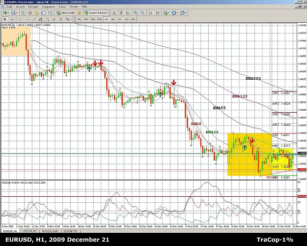The image size is (307, 246).
Task: Switch to M5 timeframe
Action: coord(86,19)
